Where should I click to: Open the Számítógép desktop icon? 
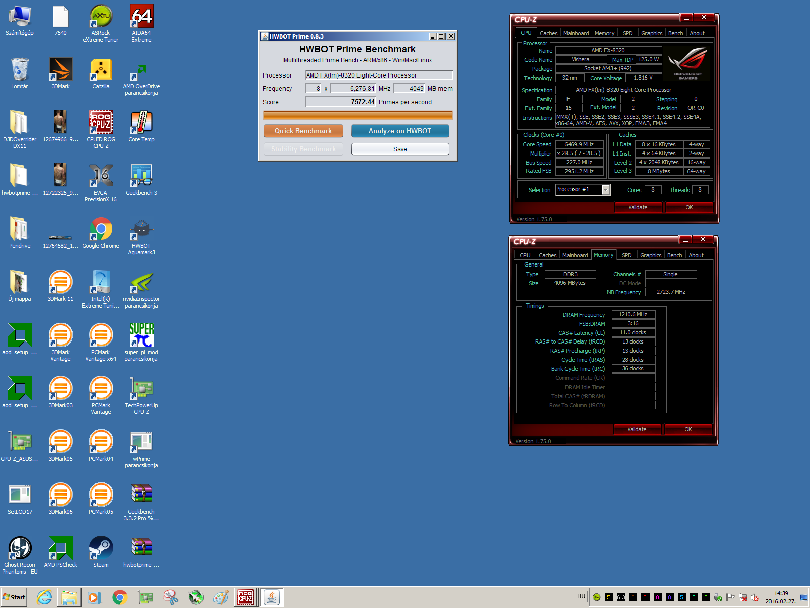20,21
